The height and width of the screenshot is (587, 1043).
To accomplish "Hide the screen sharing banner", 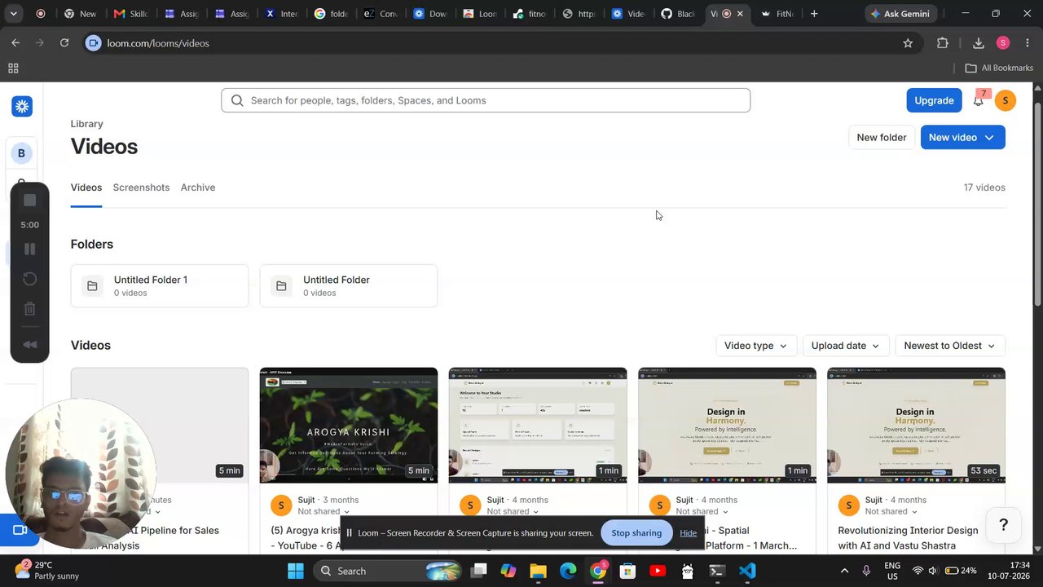I will pos(689,533).
